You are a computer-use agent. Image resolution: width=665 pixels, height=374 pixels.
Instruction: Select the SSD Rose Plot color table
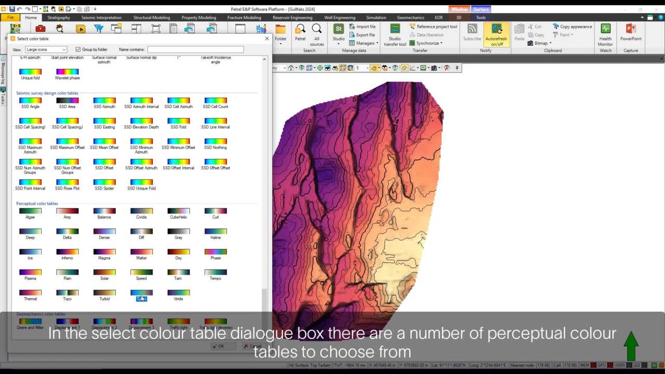(67, 185)
